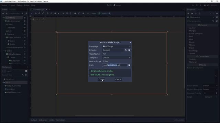The width and height of the screenshot is (220, 123).
Task: Open the Animation bottom panel
Action: (x=60, y=120)
